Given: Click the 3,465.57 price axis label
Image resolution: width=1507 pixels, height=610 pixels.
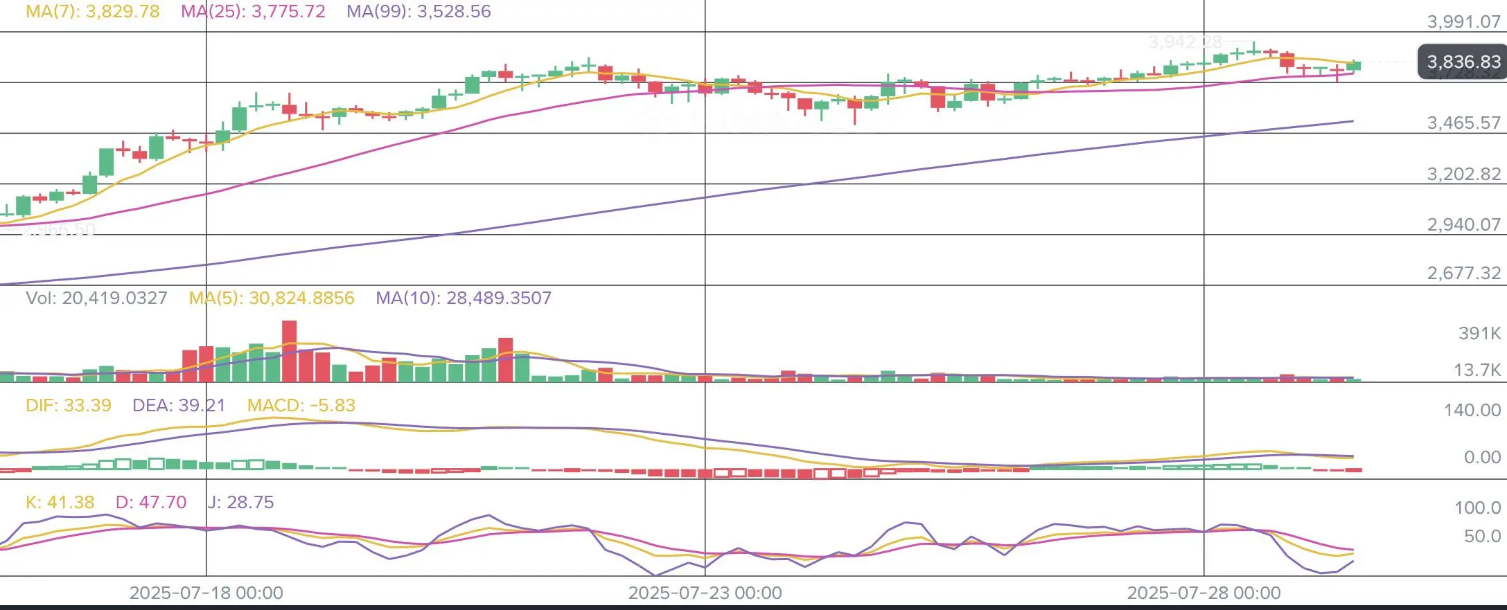Looking at the screenshot, I should coord(1463,123).
